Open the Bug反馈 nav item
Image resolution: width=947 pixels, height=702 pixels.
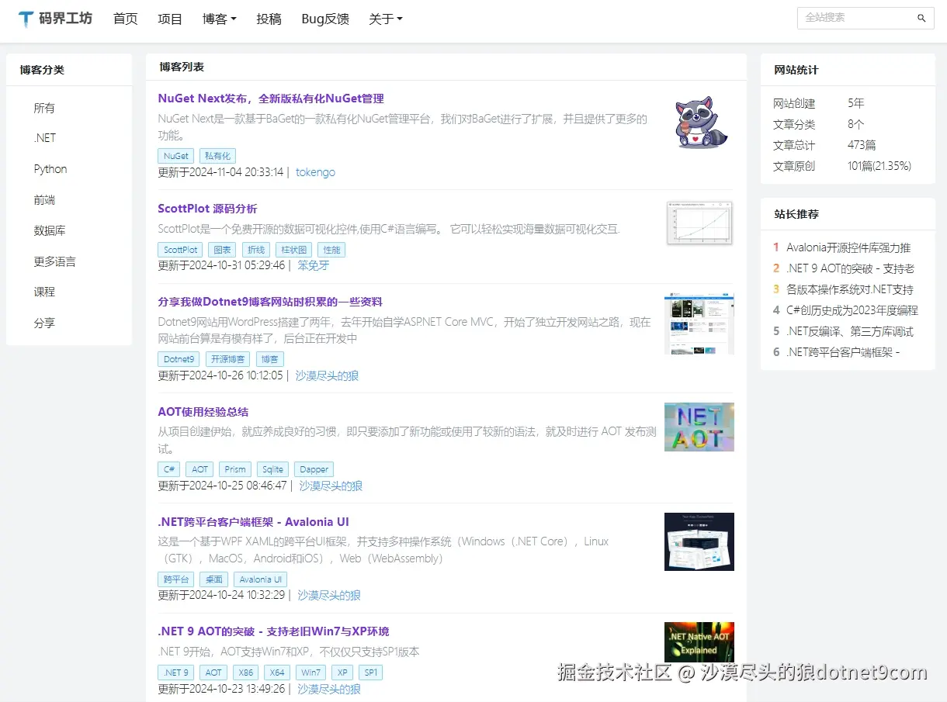point(325,19)
